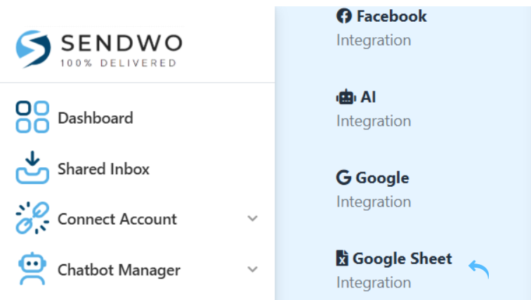Open the Shared Inbox menu label
This screenshot has height=300, width=531.
click(x=103, y=169)
